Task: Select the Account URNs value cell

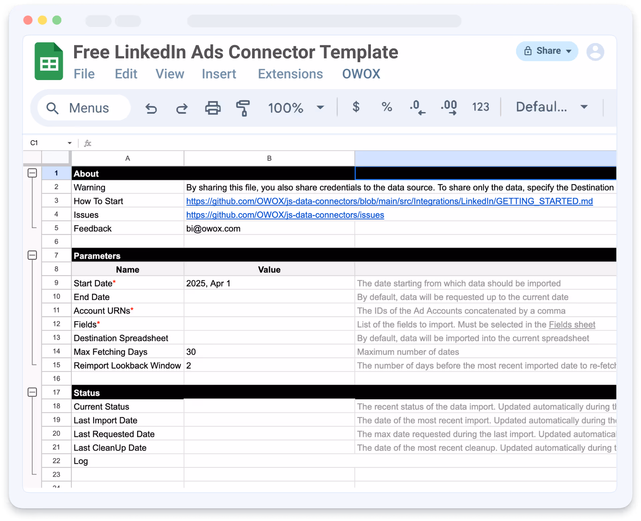Action: 269,311
